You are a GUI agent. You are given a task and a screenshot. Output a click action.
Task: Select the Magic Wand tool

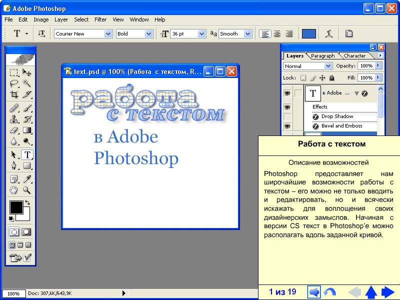pos(27,83)
